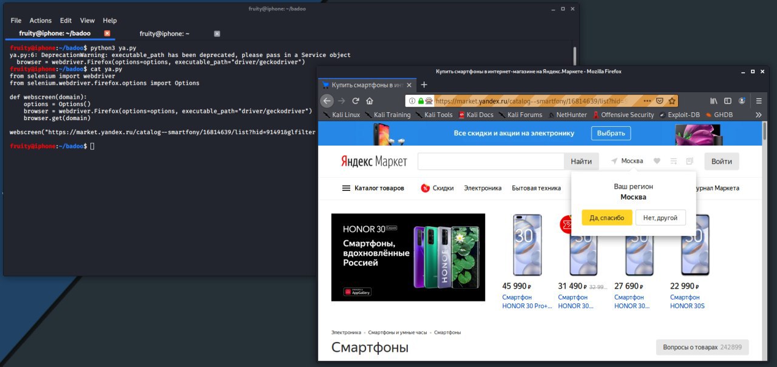The height and width of the screenshot is (367, 777).
Task: Open GHDB bookmark
Action: pyautogui.click(x=719, y=115)
